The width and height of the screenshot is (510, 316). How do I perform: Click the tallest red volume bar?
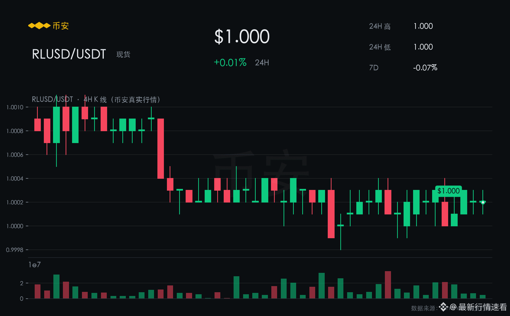(388, 285)
